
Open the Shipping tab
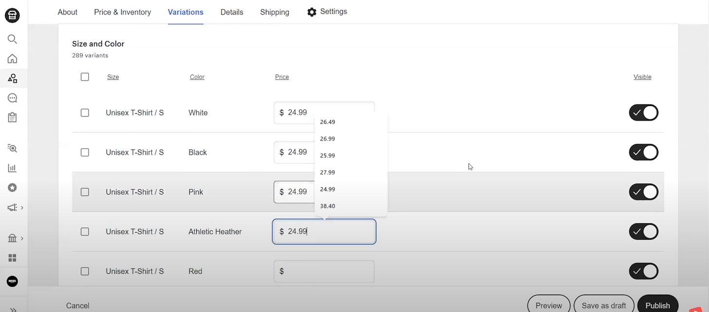(x=275, y=12)
